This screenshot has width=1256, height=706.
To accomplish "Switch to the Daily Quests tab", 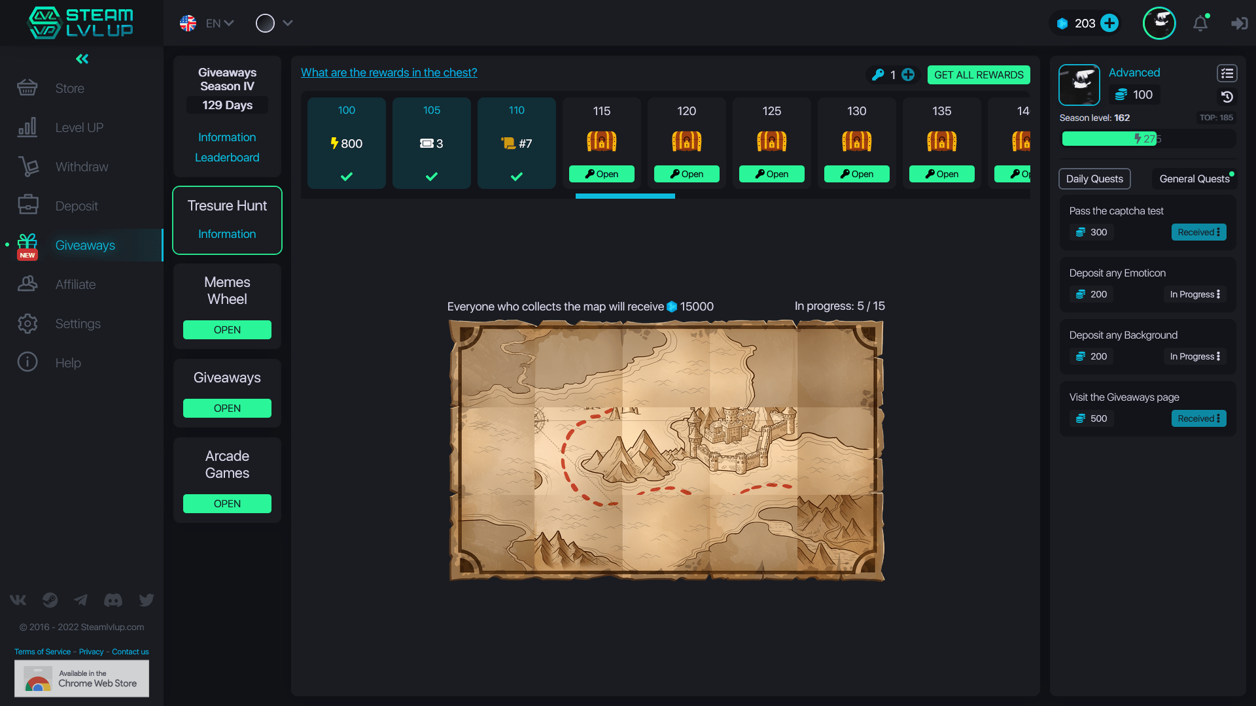I will 1094,178.
